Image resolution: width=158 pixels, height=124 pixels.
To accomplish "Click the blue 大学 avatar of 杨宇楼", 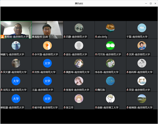I will point(47,99).
